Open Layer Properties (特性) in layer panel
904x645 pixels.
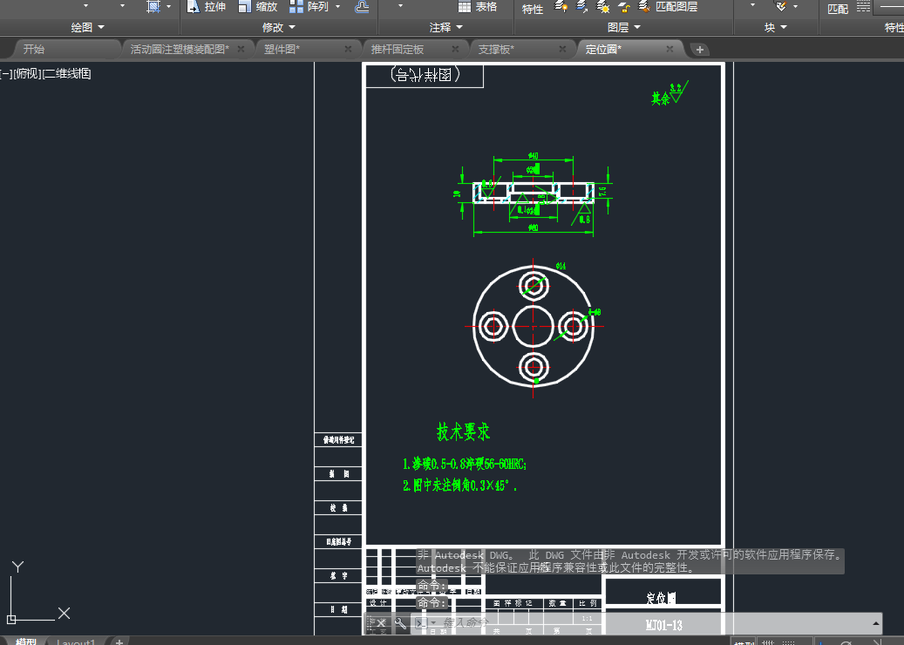tap(532, 9)
